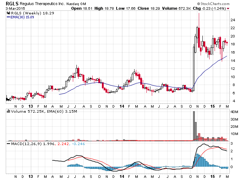Image resolution: width=244 pixels, height=180 pixels.
Task: Click the '15' year marker below price chart
Action: 212,106
